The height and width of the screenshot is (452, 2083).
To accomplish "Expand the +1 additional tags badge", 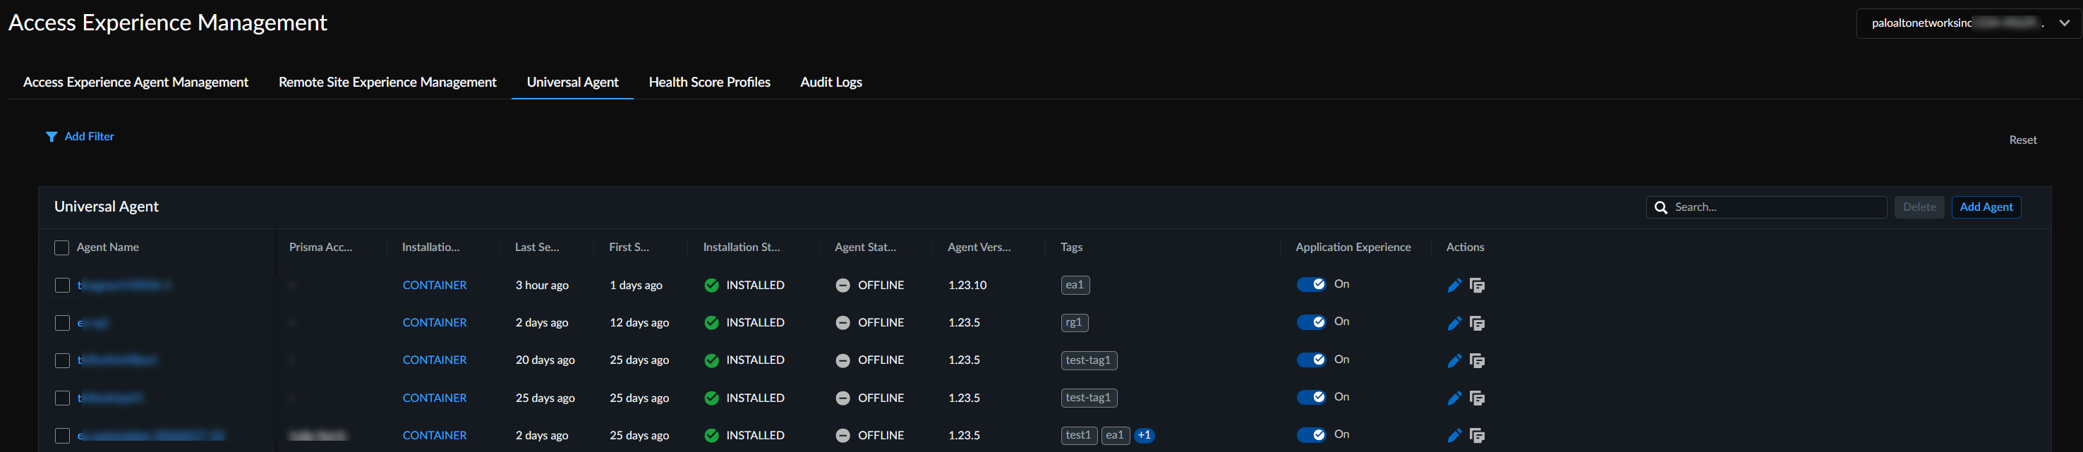I will tap(1143, 436).
